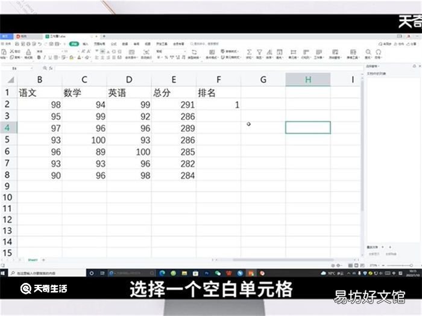Open the Data ribbon tab
The width and height of the screenshot is (422, 316).
tap(125, 44)
